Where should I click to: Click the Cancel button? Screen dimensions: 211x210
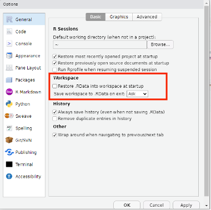pyautogui.click(x=157, y=205)
